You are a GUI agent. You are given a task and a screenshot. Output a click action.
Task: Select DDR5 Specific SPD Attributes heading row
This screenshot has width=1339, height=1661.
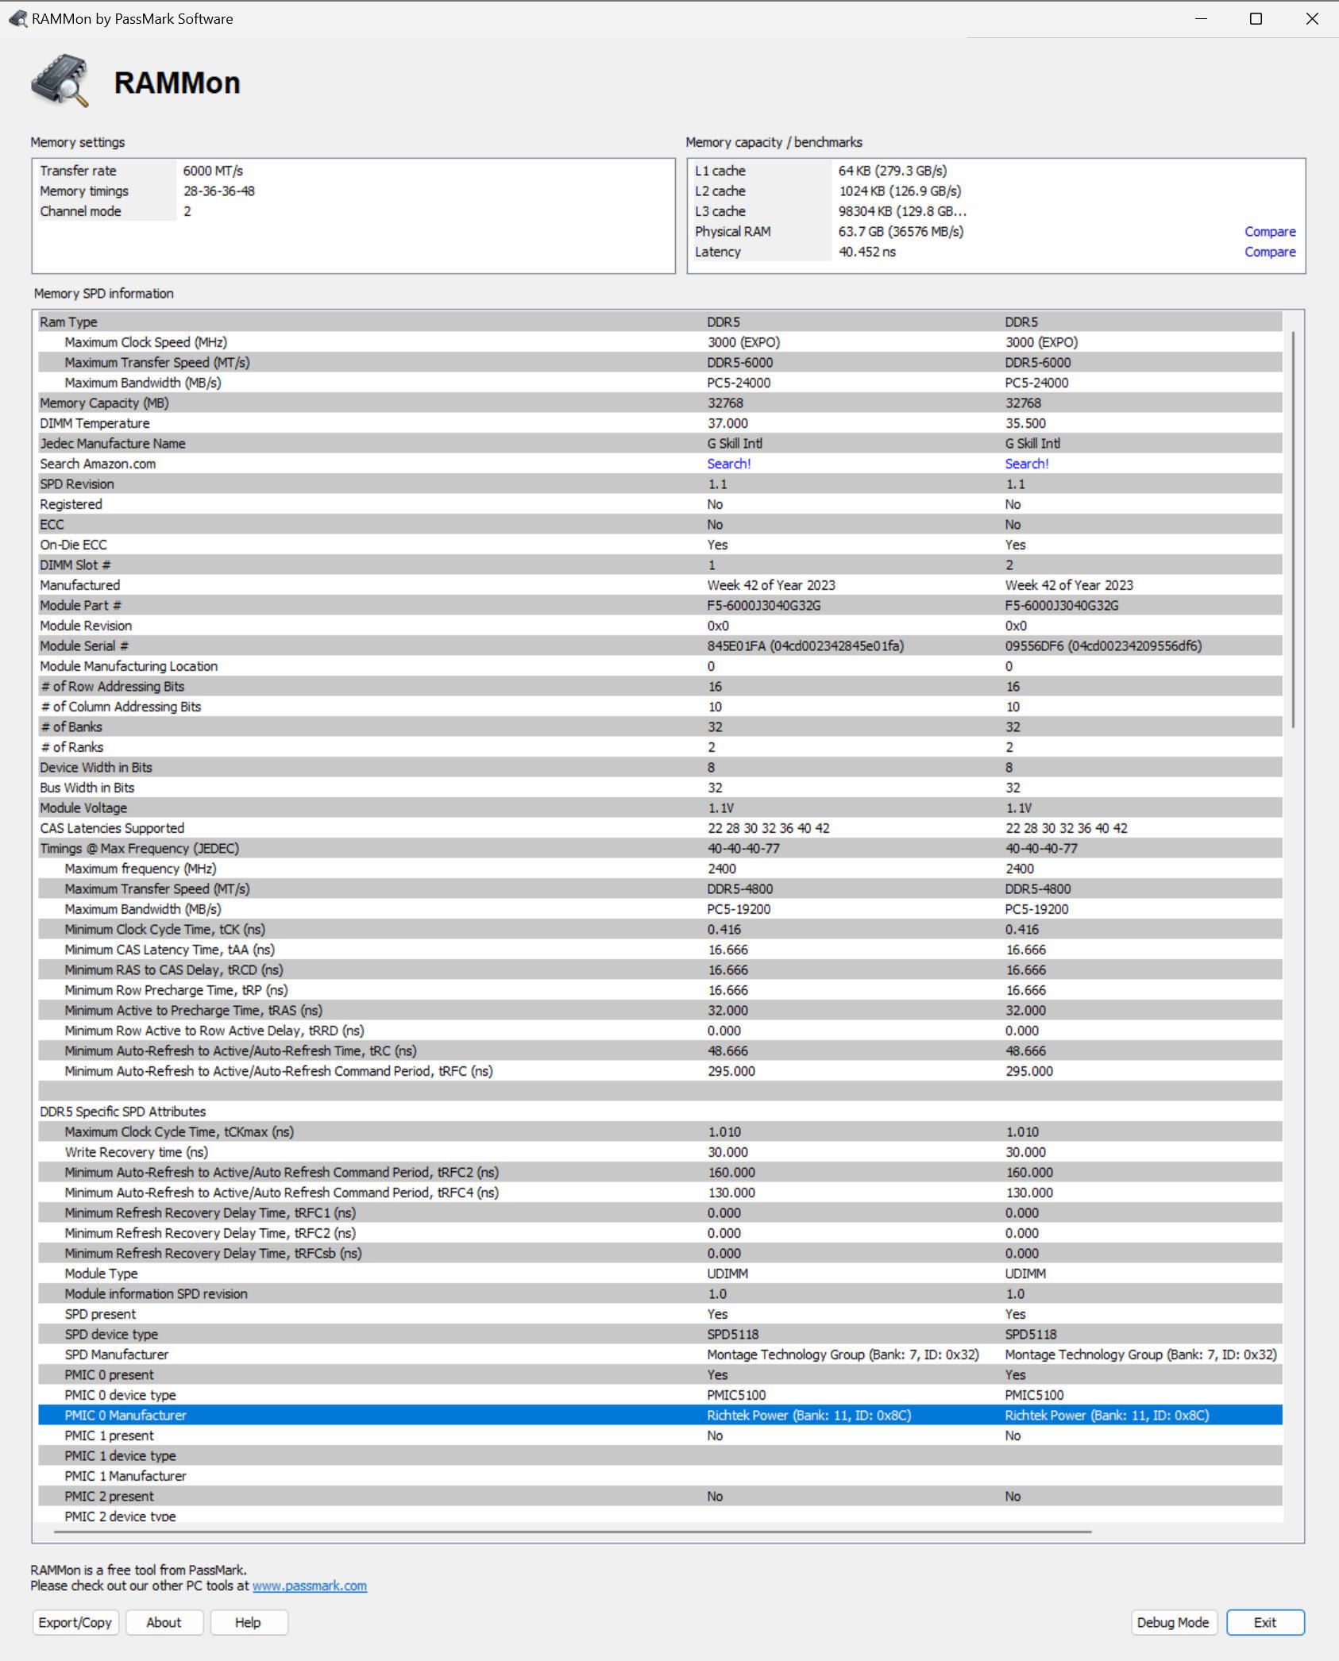pyautogui.click(x=660, y=1112)
